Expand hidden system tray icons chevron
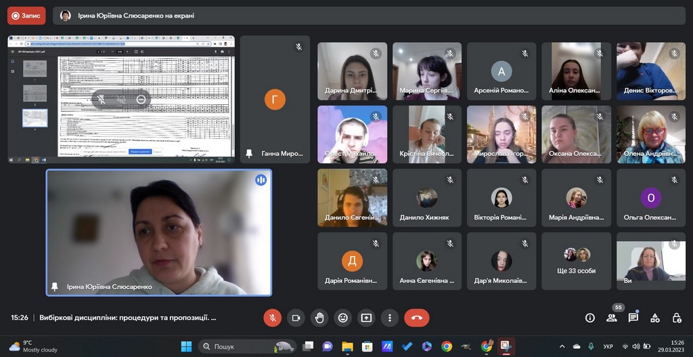This screenshot has height=357, width=693. tap(562, 347)
